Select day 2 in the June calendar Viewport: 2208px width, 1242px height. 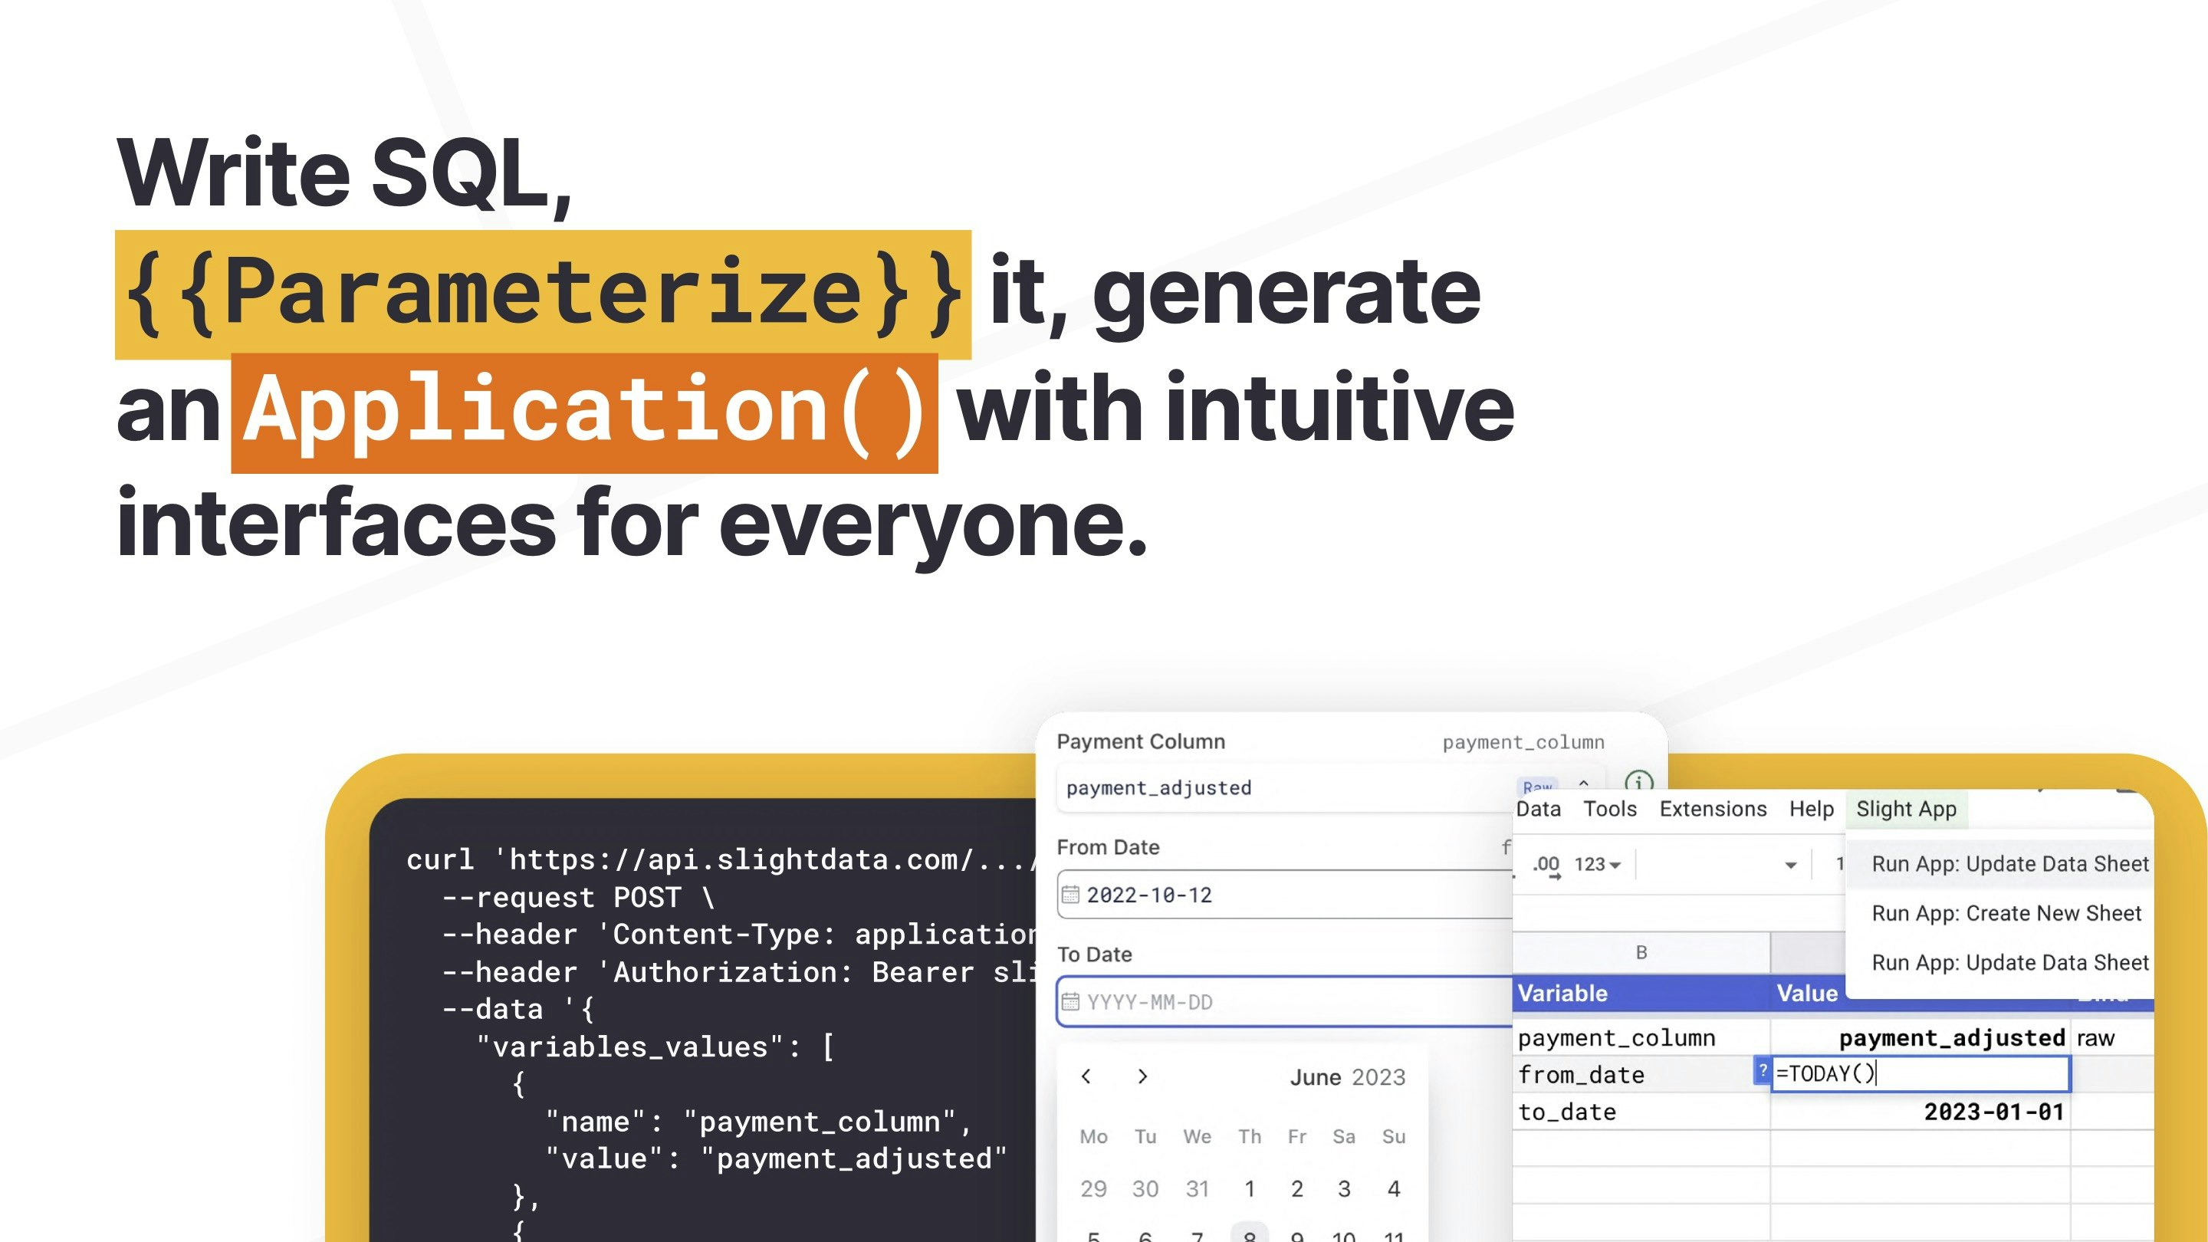pyautogui.click(x=1297, y=1189)
